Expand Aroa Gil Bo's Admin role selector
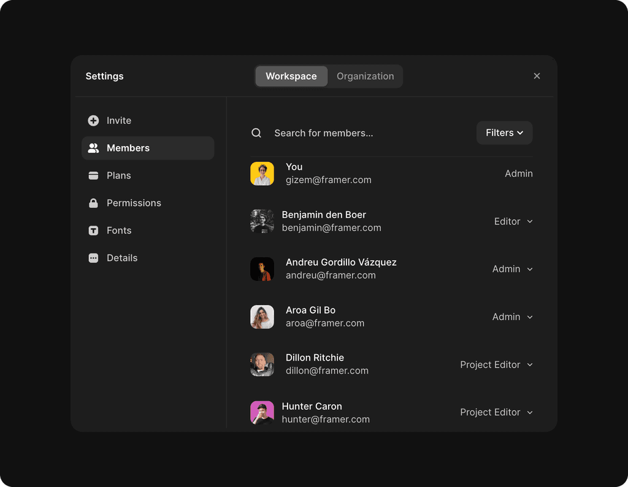This screenshot has width=628, height=487. coord(511,316)
